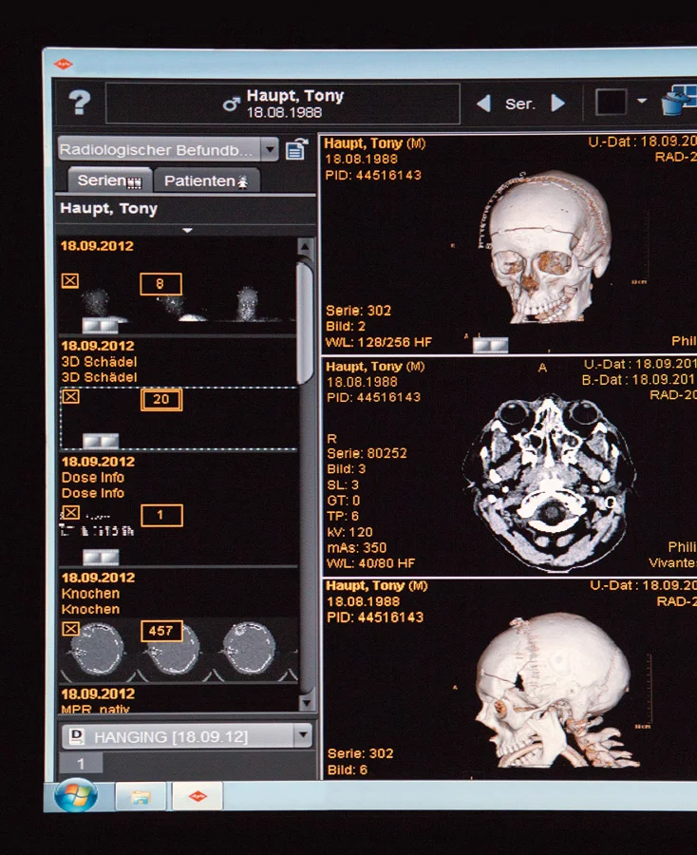Image resolution: width=697 pixels, height=855 pixels.
Task: Click 'mAs: 350' value in CT viewport
Action: click(357, 547)
